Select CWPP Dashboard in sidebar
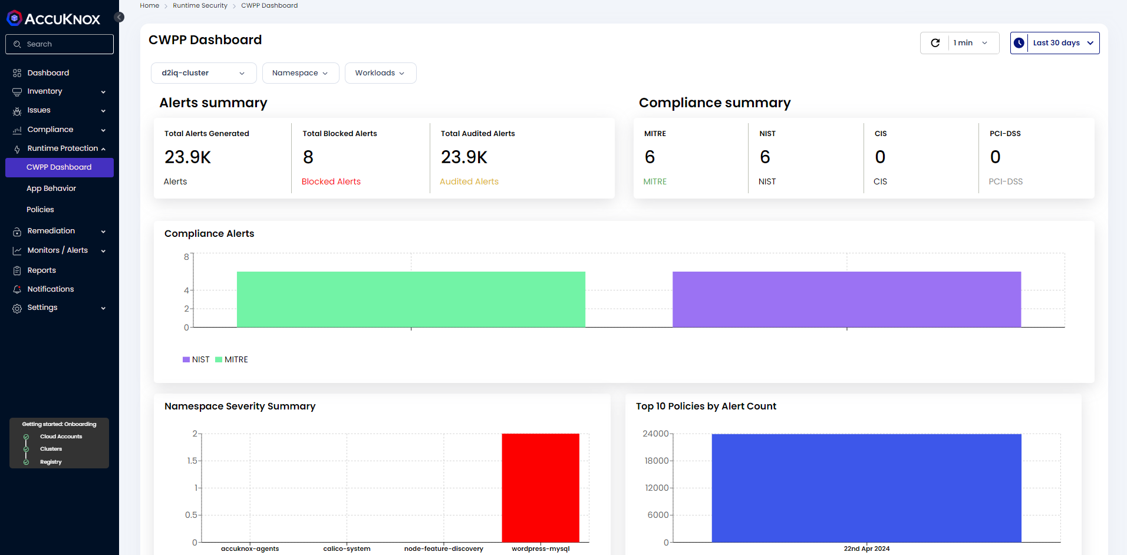Viewport: 1127px width, 555px height. [x=60, y=167]
